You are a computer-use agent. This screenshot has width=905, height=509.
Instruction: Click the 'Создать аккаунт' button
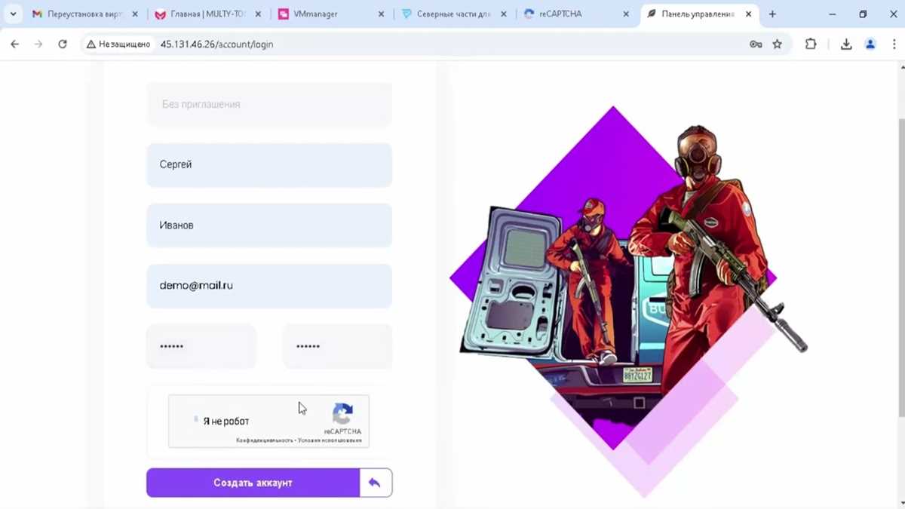[253, 483]
